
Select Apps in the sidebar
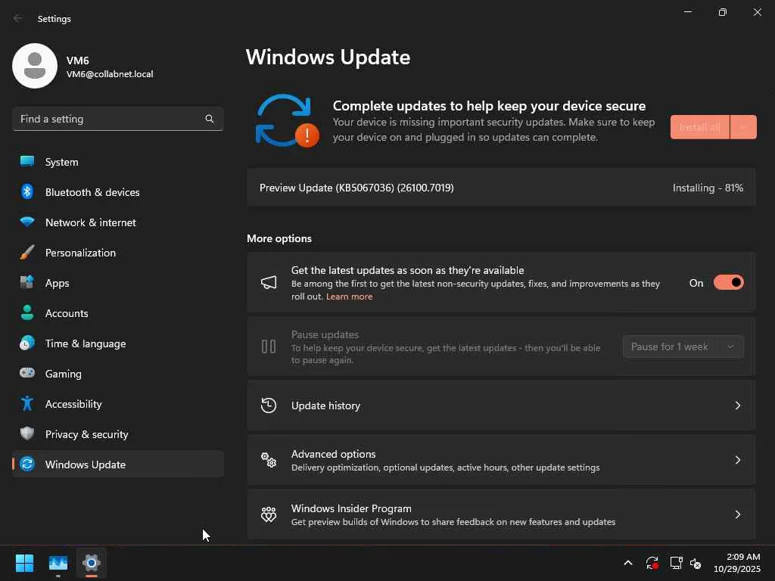point(118,283)
